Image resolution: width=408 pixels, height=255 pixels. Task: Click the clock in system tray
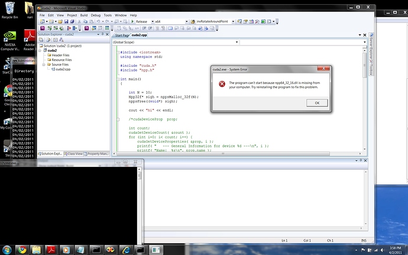(x=395, y=250)
